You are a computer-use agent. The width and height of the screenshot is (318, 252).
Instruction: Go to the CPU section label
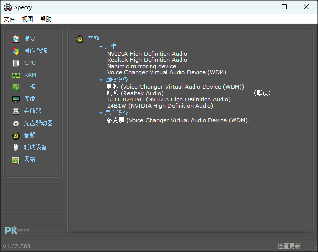pyautogui.click(x=30, y=63)
